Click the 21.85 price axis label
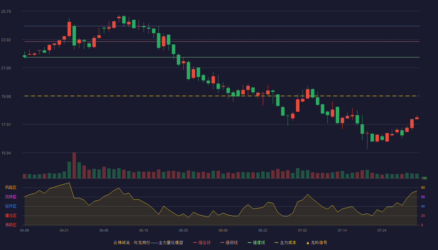Viewport: 438px width, 250px height. (6, 68)
